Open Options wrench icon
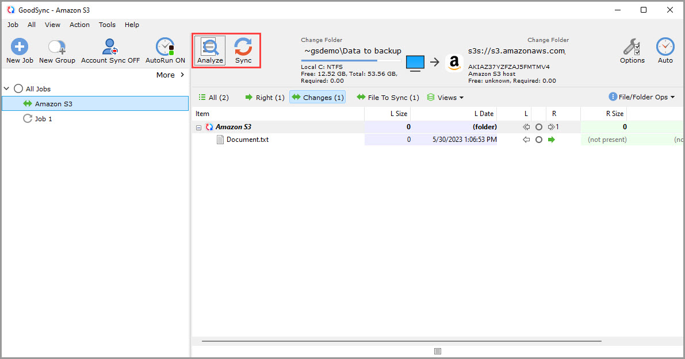 [x=632, y=47]
